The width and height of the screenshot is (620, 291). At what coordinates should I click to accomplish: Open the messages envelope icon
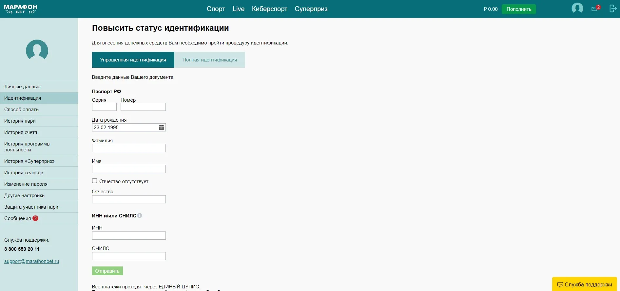tap(594, 9)
